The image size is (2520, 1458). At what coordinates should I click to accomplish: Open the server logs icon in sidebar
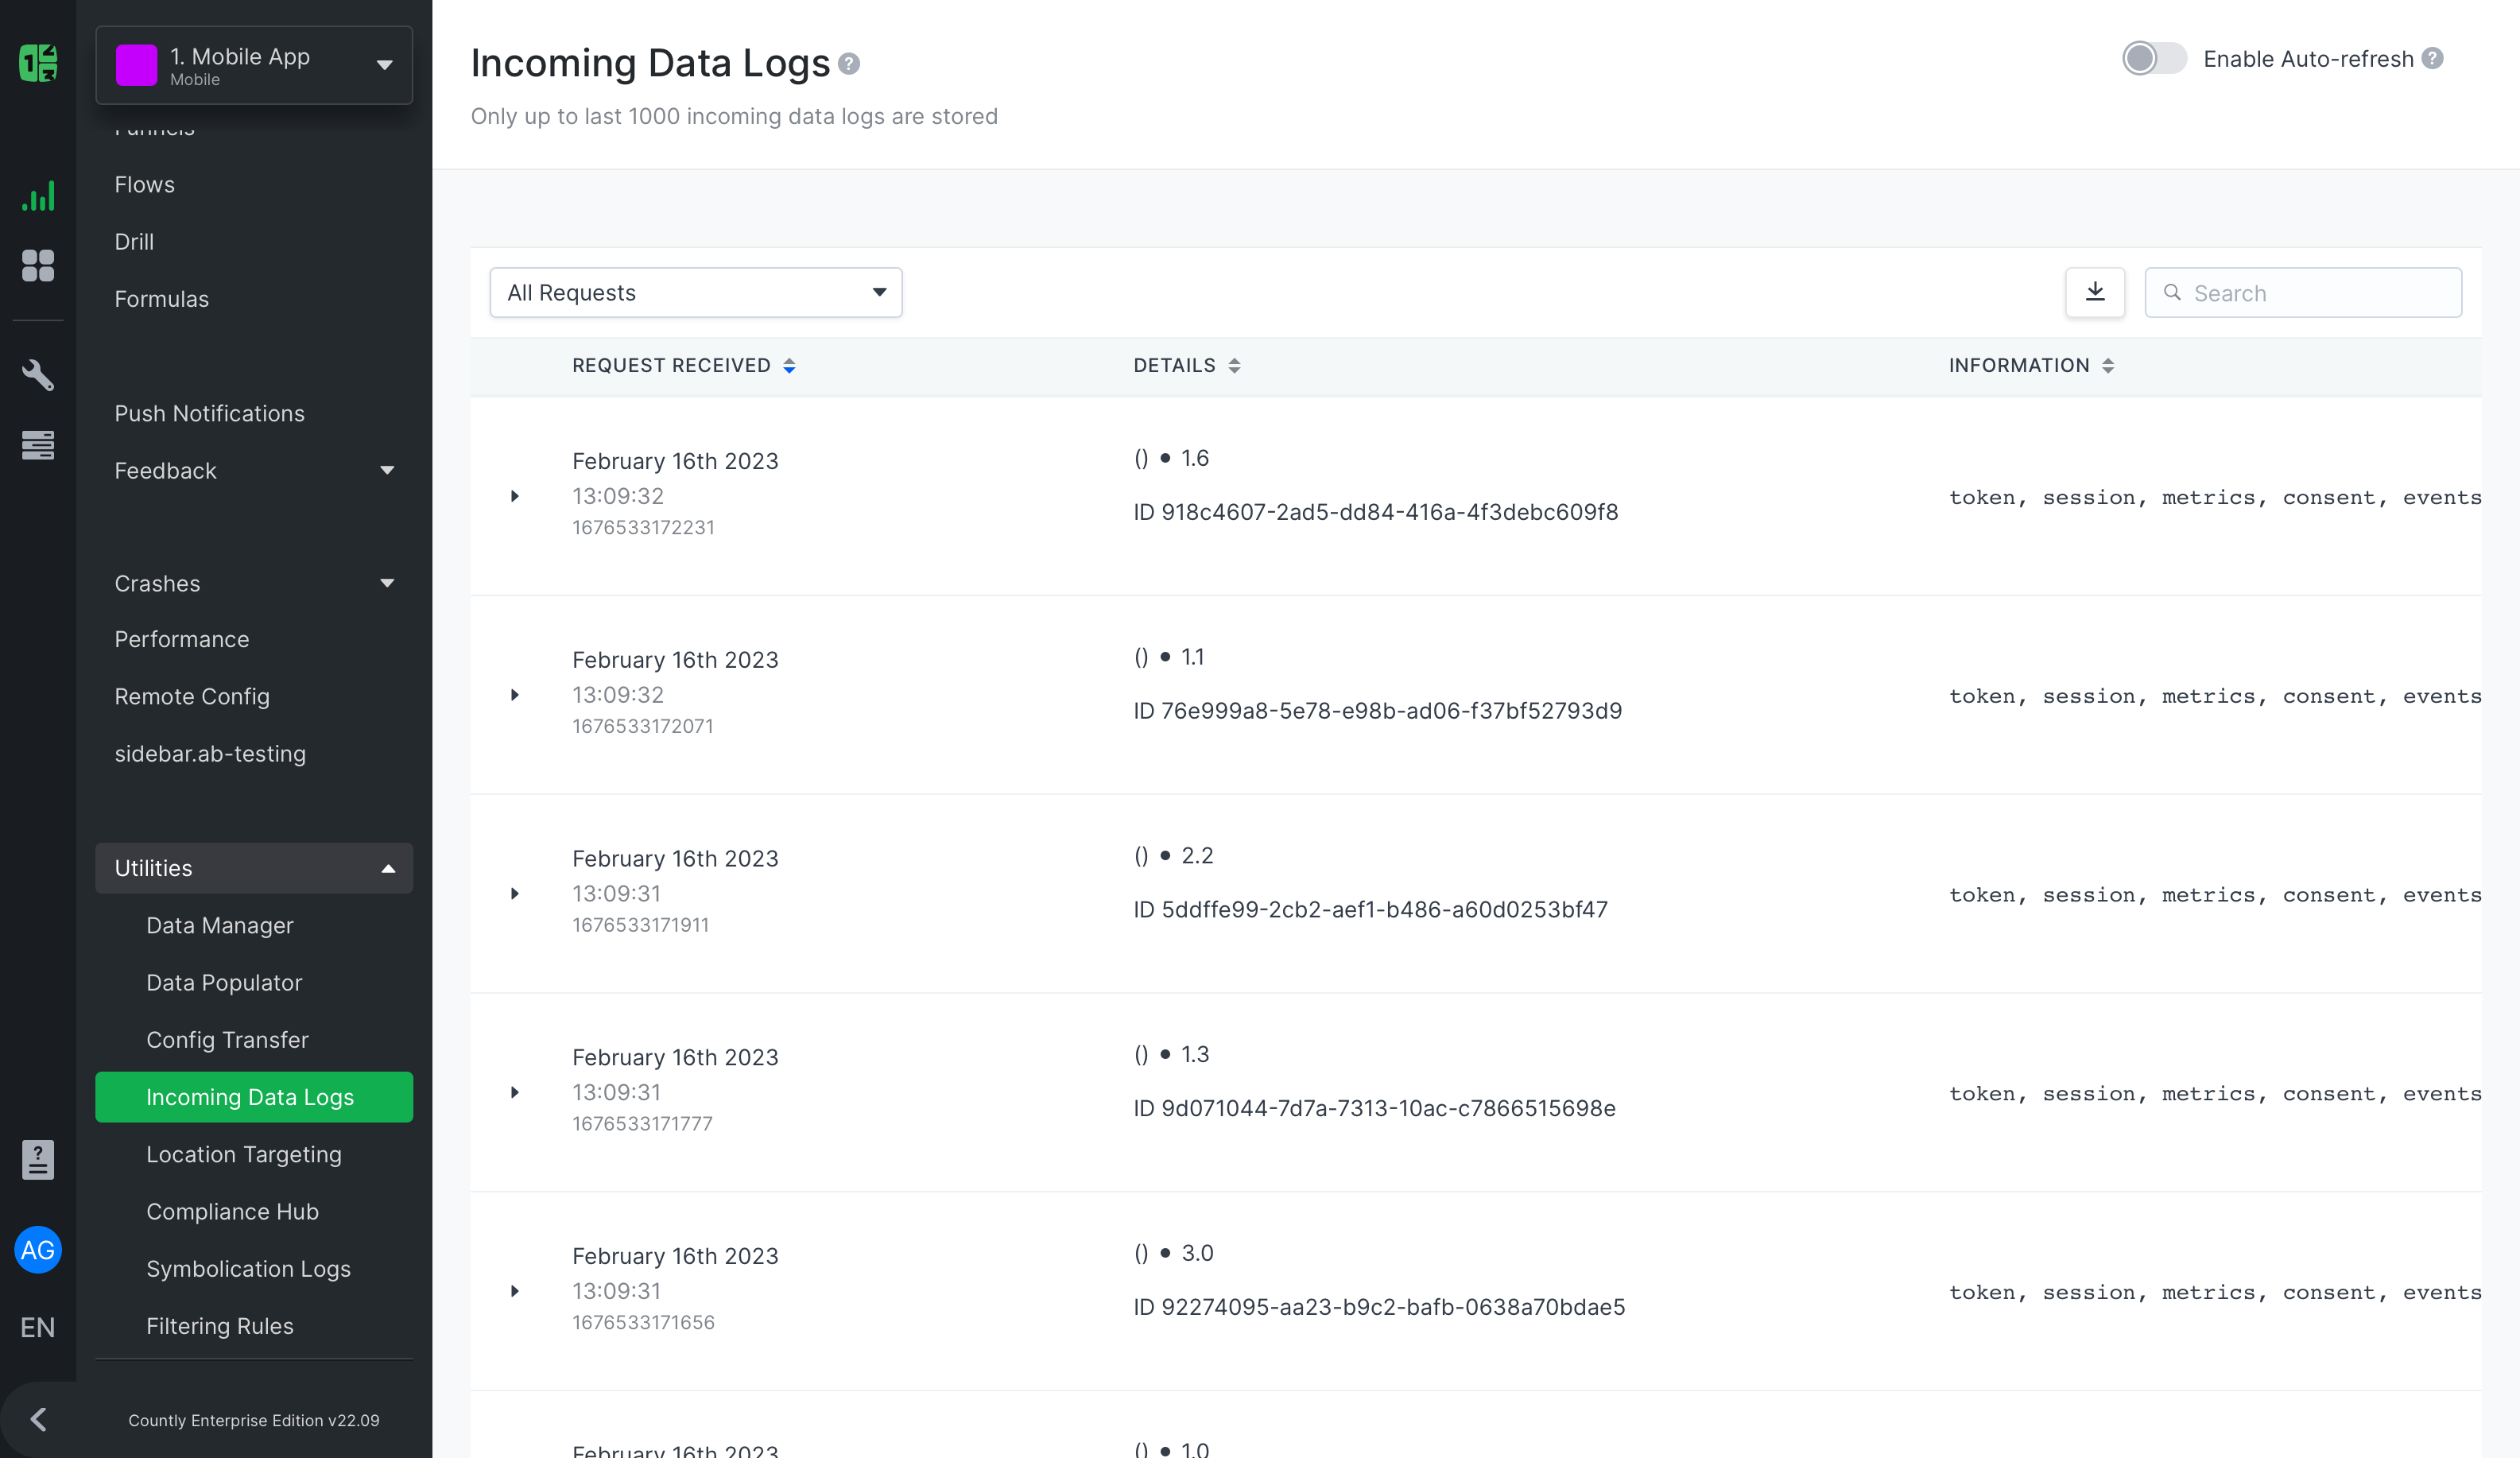coord(38,444)
